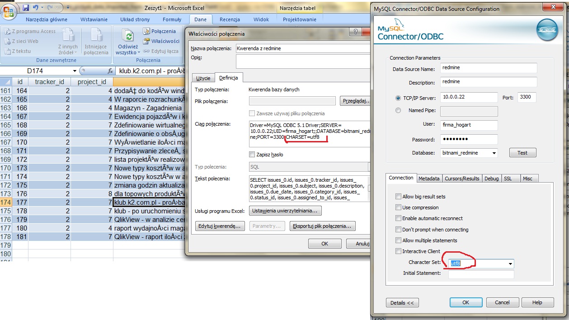This screenshot has width=569, height=320.
Task: Open Połączenia in the ribbon
Action: (x=160, y=31)
